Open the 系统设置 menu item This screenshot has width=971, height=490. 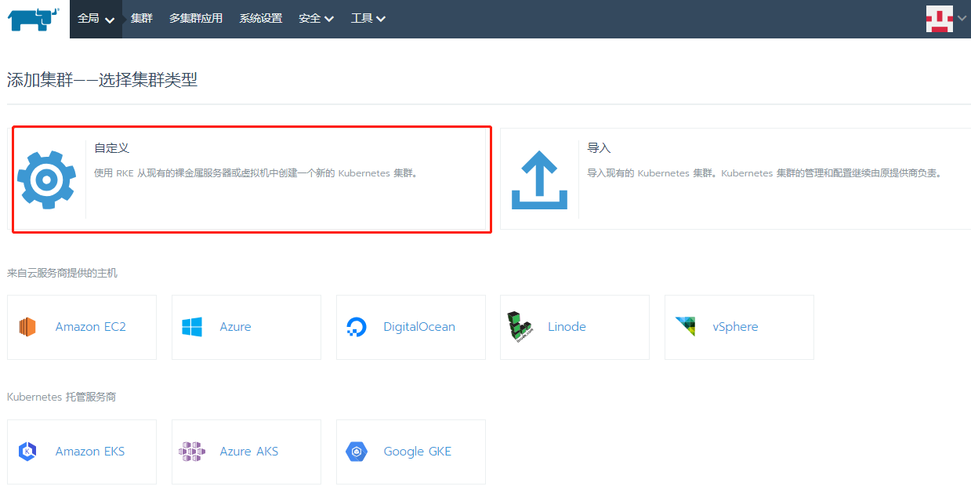pos(261,19)
